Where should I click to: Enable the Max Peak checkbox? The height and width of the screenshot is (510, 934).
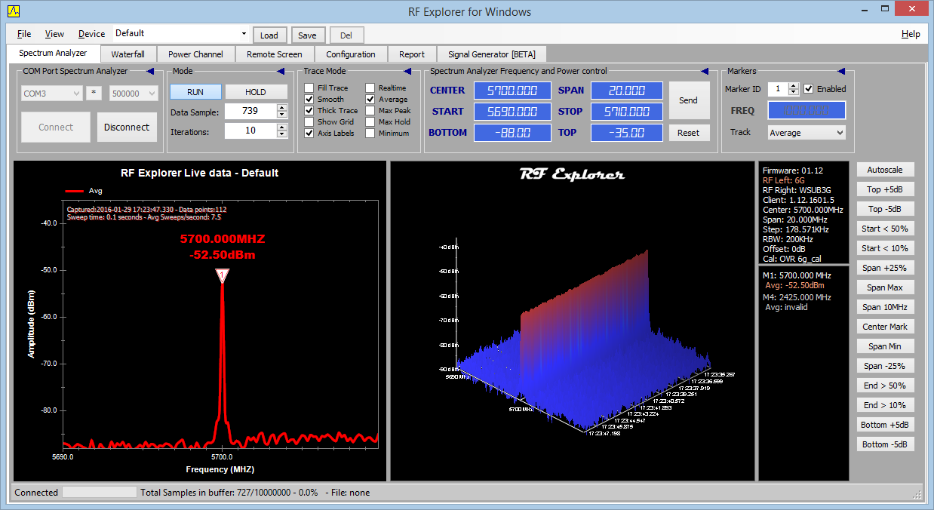point(370,111)
